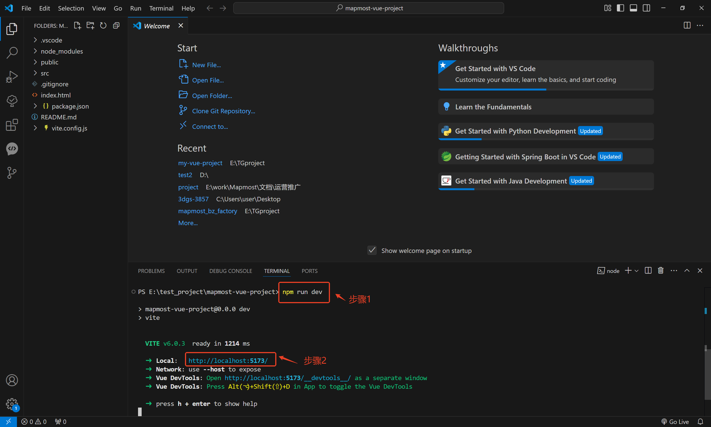Open the Run and Debug view
The width and height of the screenshot is (711, 427).
pos(12,77)
